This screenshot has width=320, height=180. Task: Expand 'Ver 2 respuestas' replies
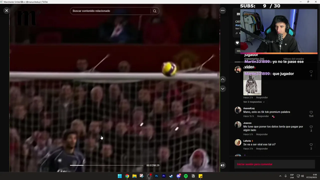point(254,102)
